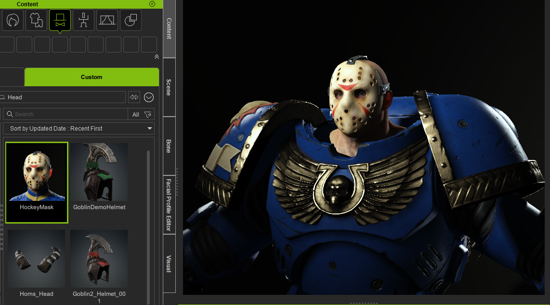The height and width of the screenshot is (305, 550).
Task: Switch to the Custom tab
Action: pos(92,77)
